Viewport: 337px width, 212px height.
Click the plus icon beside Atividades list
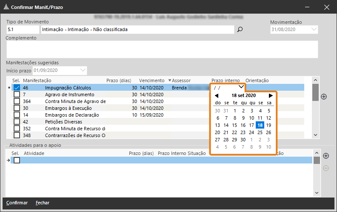[x=326, y=156]
